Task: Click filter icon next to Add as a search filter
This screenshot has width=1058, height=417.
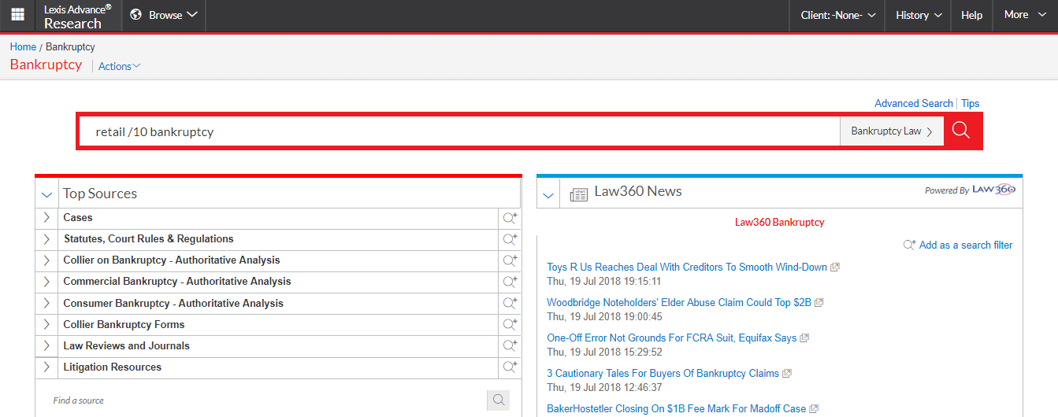Action: click(909, 245)
